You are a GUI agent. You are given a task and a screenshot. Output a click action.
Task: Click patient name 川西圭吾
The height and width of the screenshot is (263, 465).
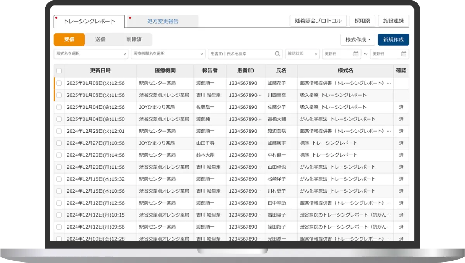[x=277, y=95]
